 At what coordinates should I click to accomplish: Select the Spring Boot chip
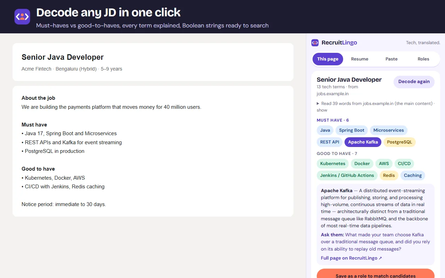[352, 130]
